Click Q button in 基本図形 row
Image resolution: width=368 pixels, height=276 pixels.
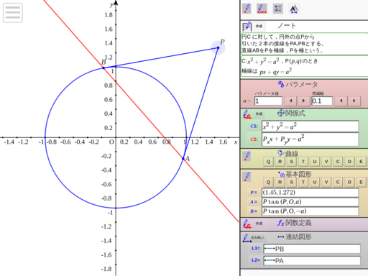click(x=268, y=182)
